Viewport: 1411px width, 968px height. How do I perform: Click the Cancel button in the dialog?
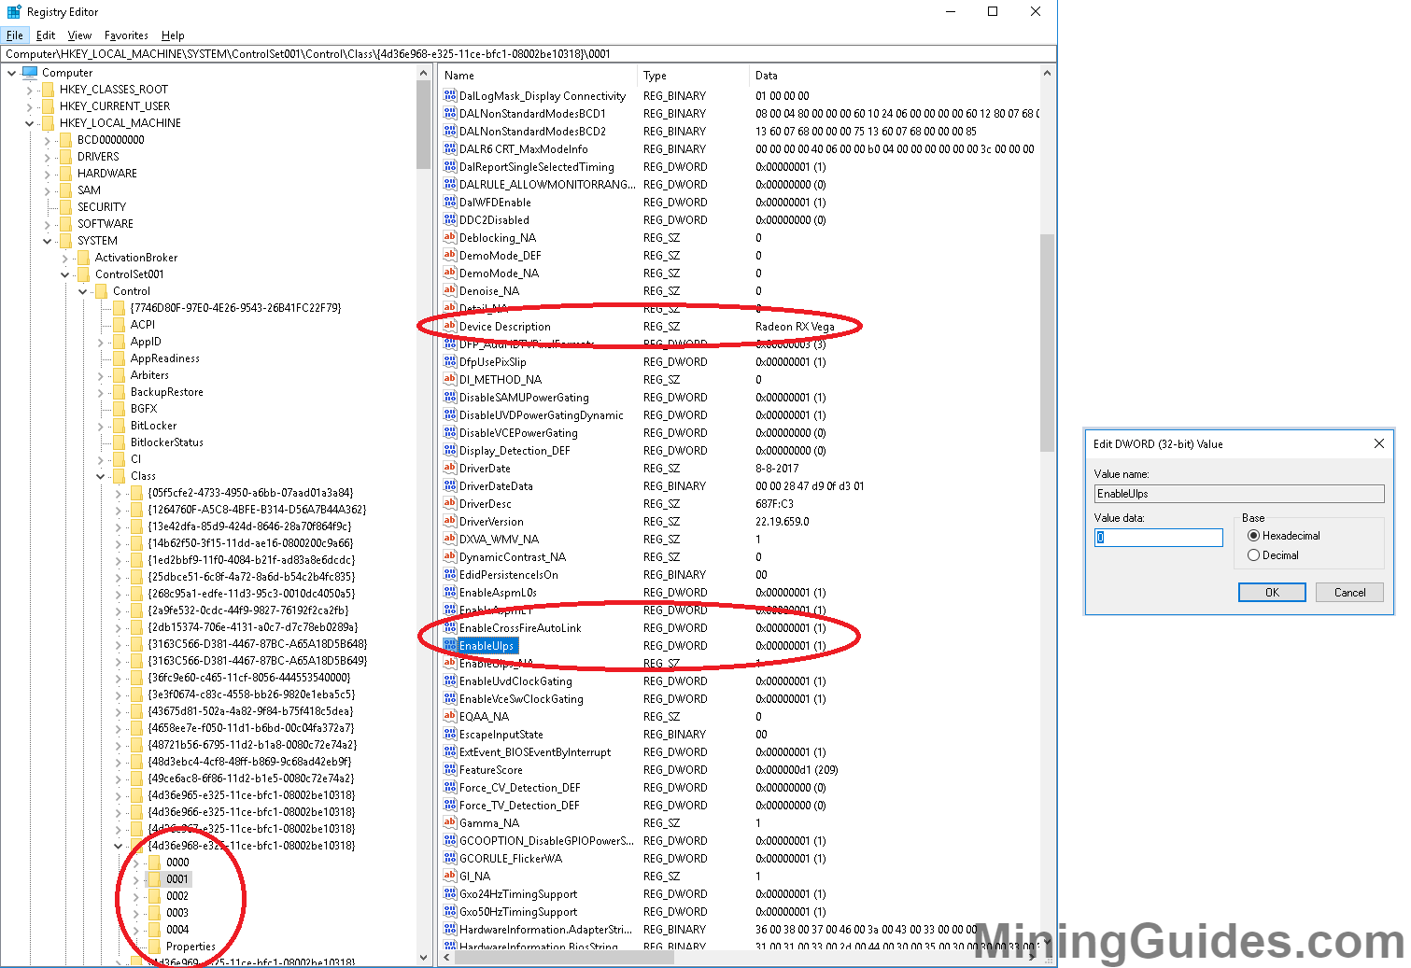pyautogui.click(x=1349, y=592)
